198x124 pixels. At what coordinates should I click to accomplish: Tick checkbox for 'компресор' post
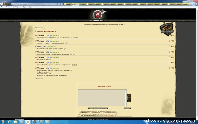(x=170, y=52)
